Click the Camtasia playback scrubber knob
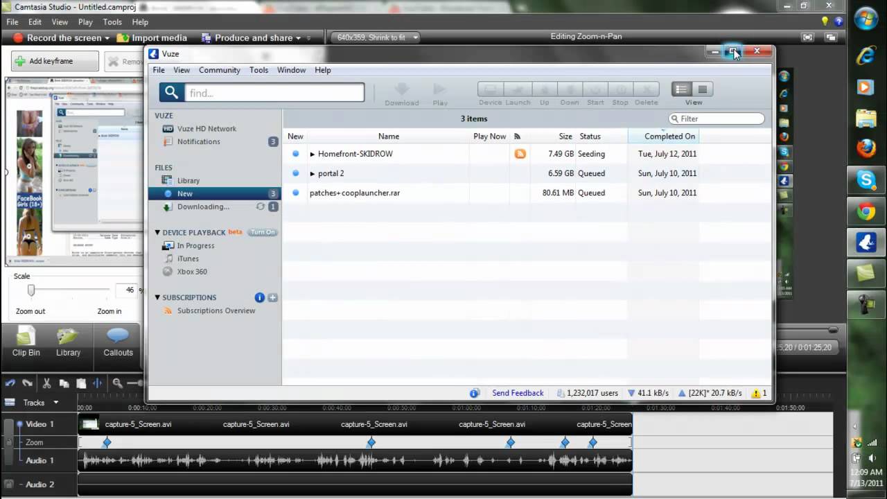Screen dimensions: 887x499 tap(833, 330)
